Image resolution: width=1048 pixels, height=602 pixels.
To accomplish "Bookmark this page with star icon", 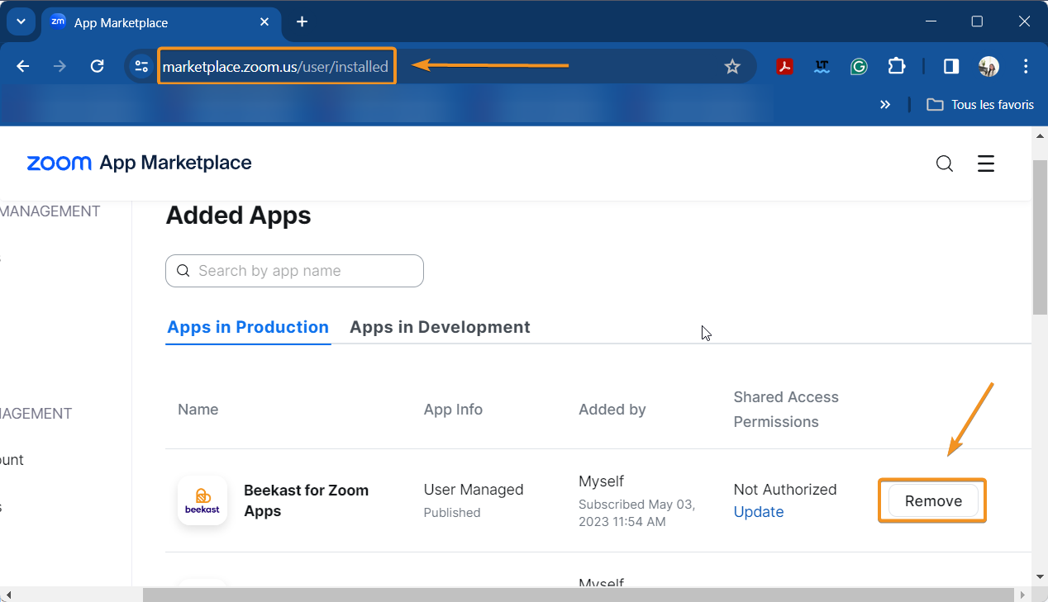I will point(732,67).
